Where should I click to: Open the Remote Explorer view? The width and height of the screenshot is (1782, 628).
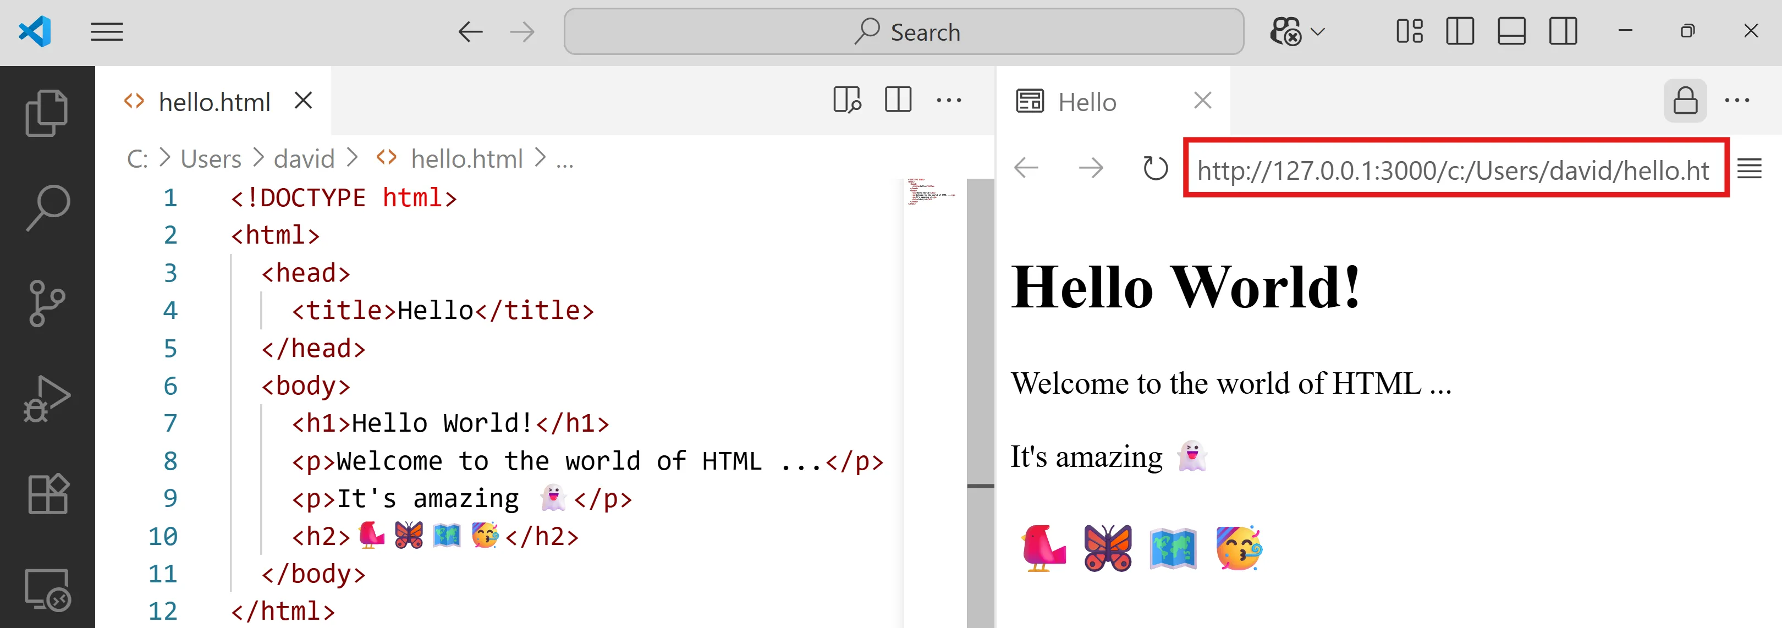click(x=46, y=590)
